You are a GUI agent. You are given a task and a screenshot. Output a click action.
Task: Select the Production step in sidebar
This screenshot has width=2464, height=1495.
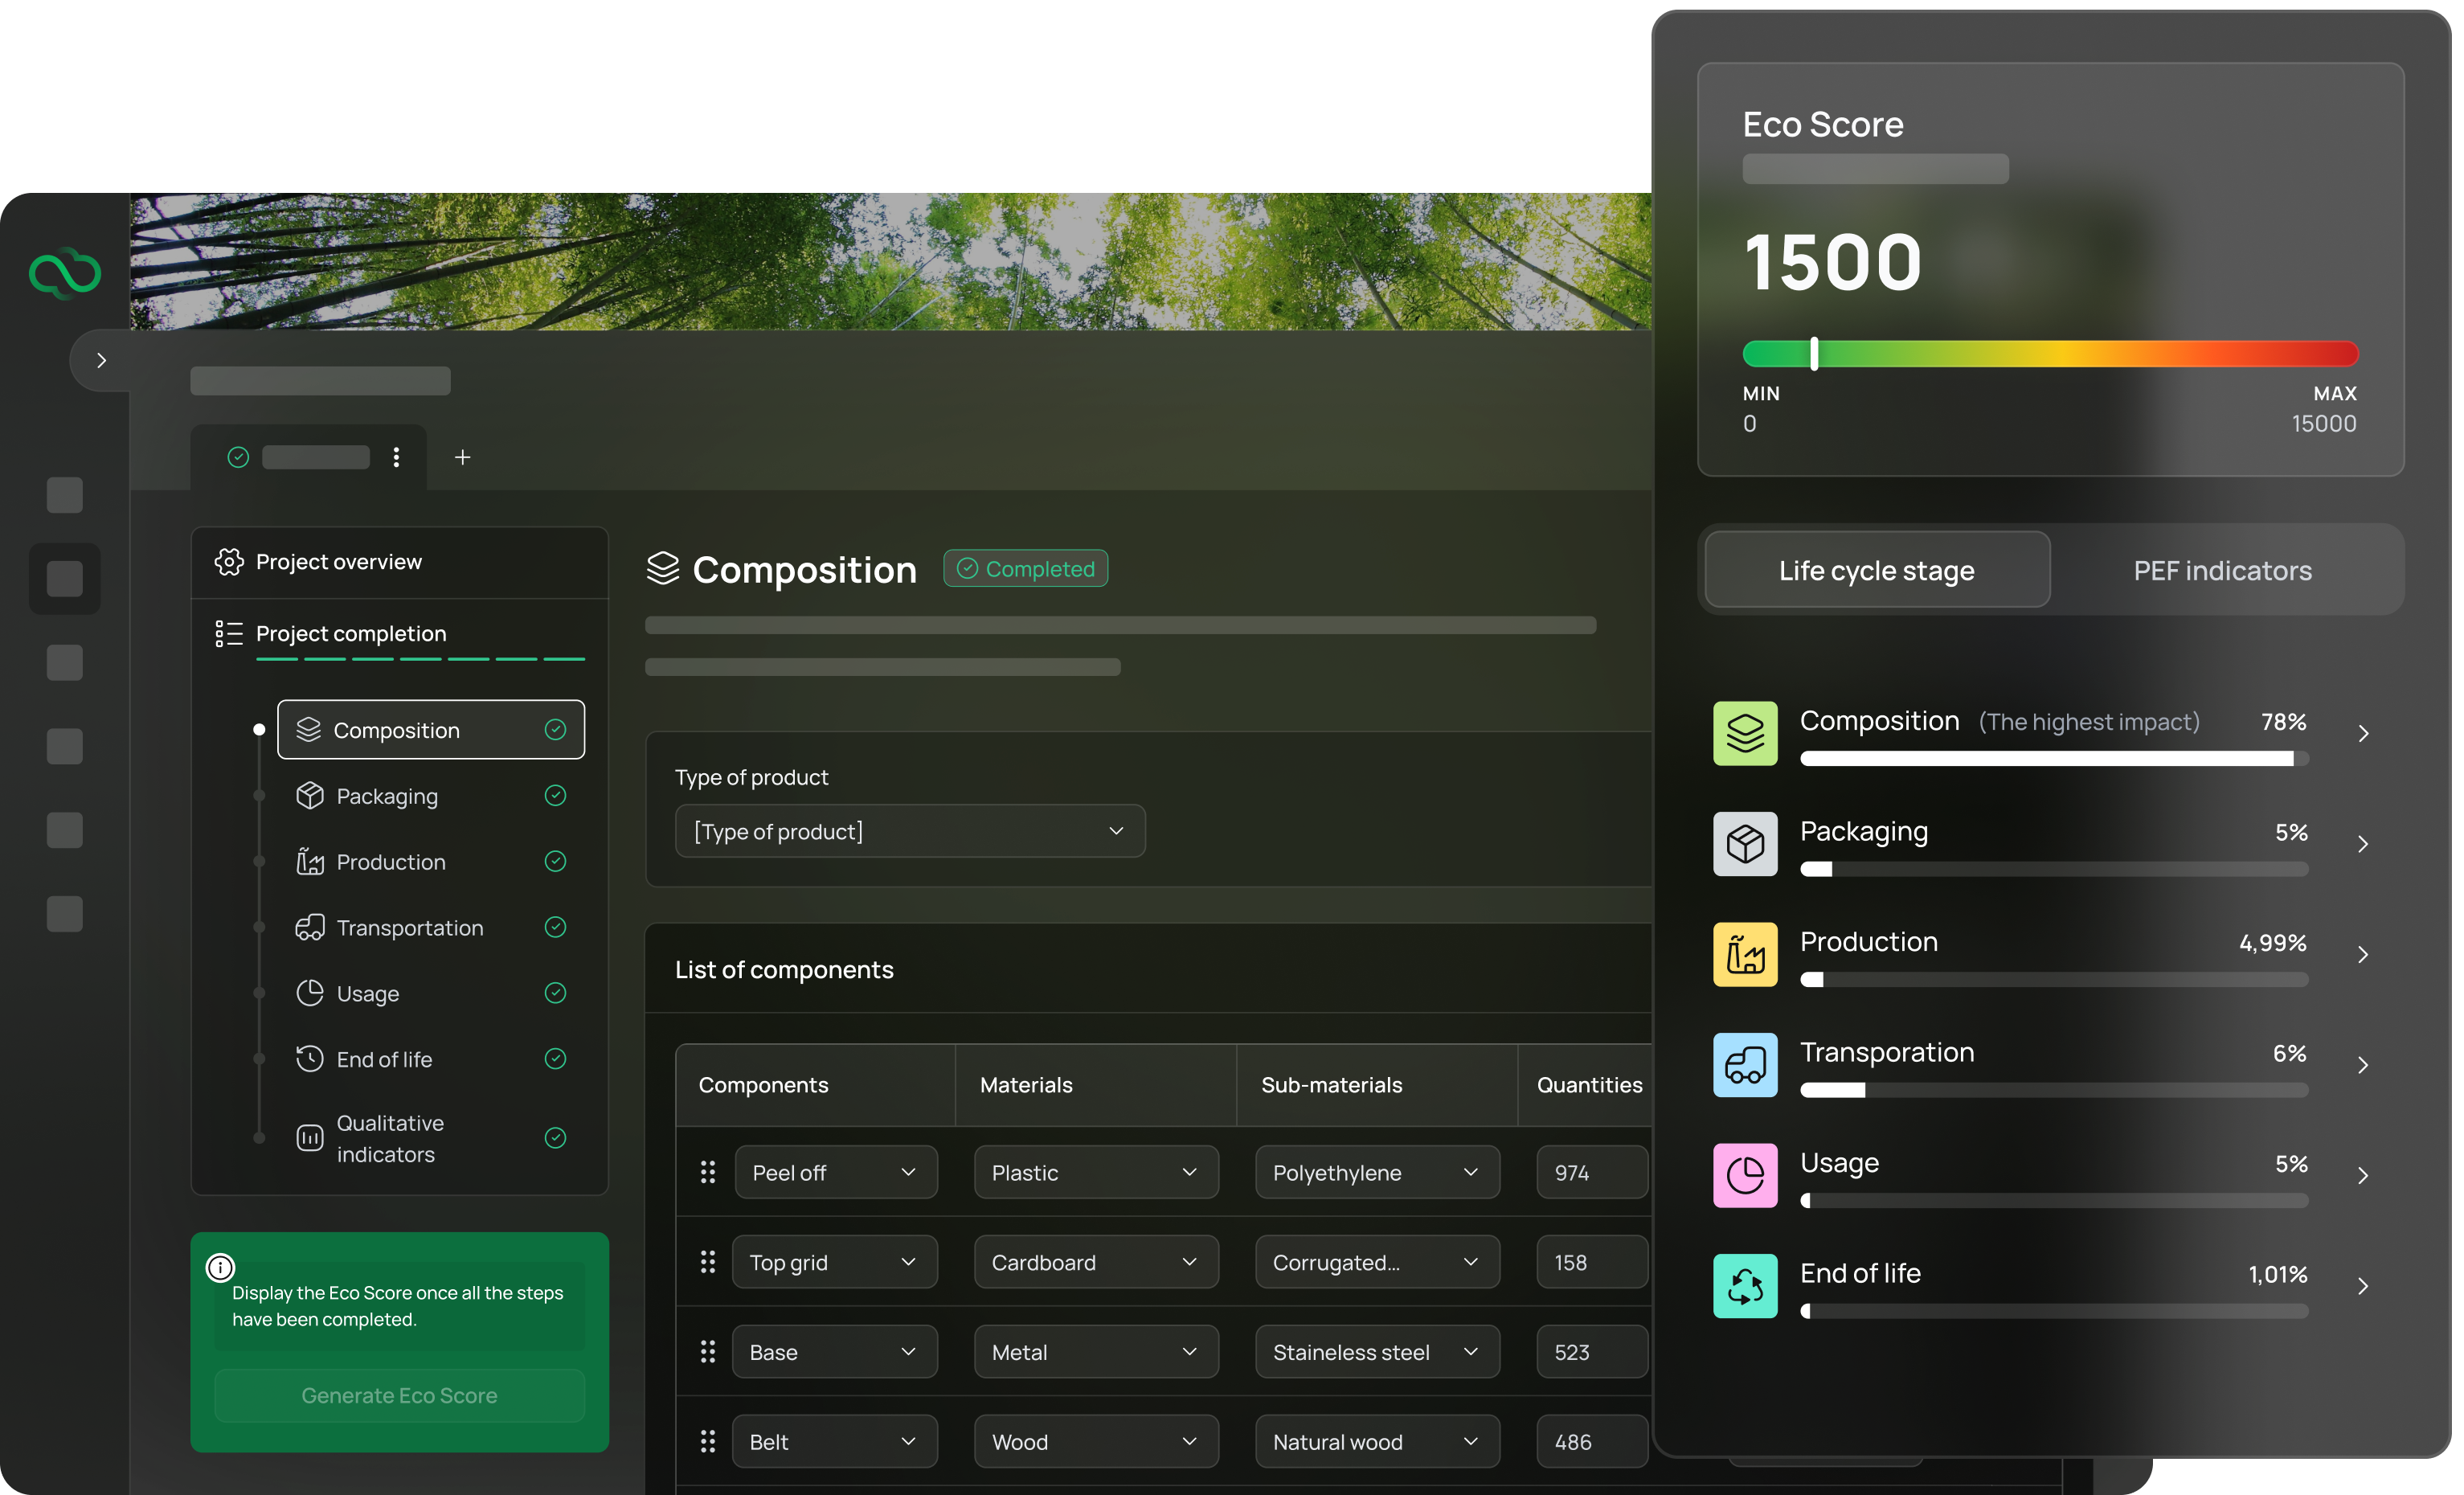[431, 862]
